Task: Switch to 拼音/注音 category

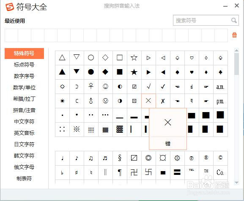Action: pyautogui.click(x=24, y=110)
